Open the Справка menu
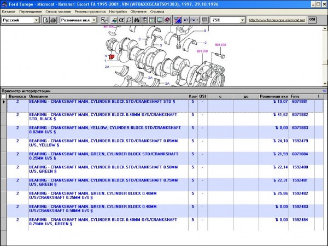The image size is (328, 246). click(157, 11)
